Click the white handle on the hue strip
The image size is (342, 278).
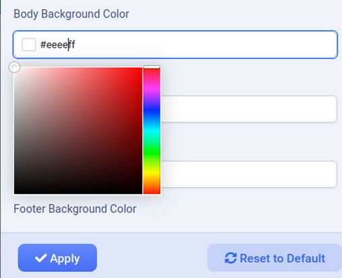152,67
